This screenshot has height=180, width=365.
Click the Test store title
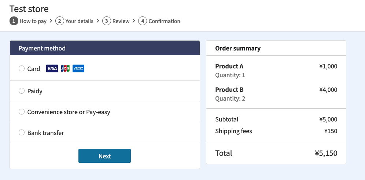[29, 9]
